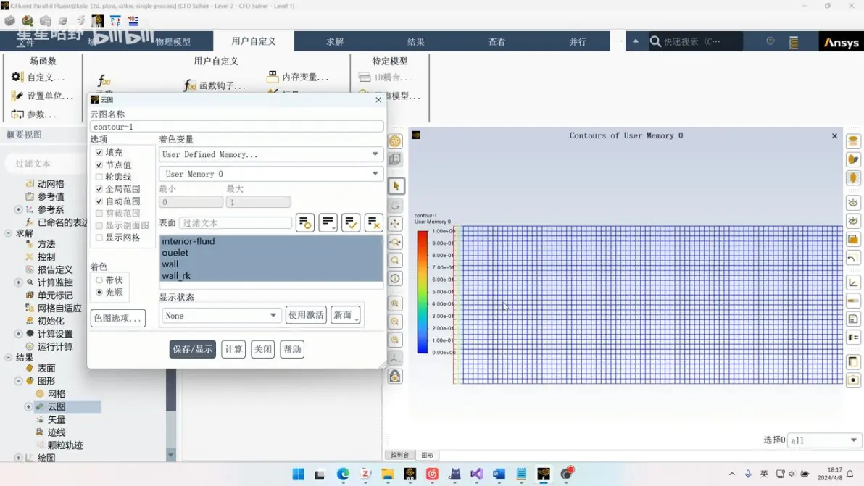Open the User Memory 0 dropdown
The width and height of the screenshot is (864, 486).
pyautogui.click(x=270, y=174)
